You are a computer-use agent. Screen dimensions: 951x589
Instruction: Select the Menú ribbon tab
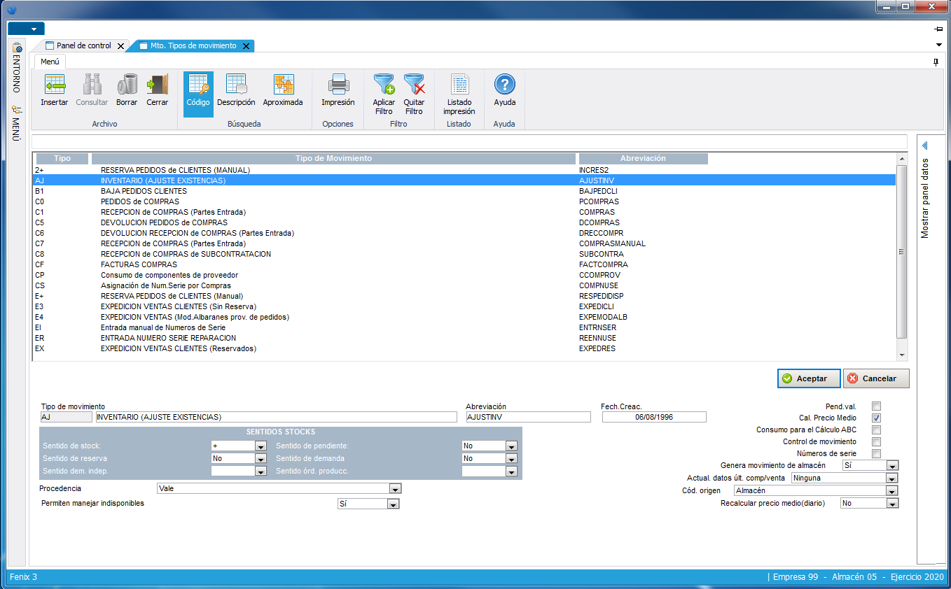click(50, 62)
